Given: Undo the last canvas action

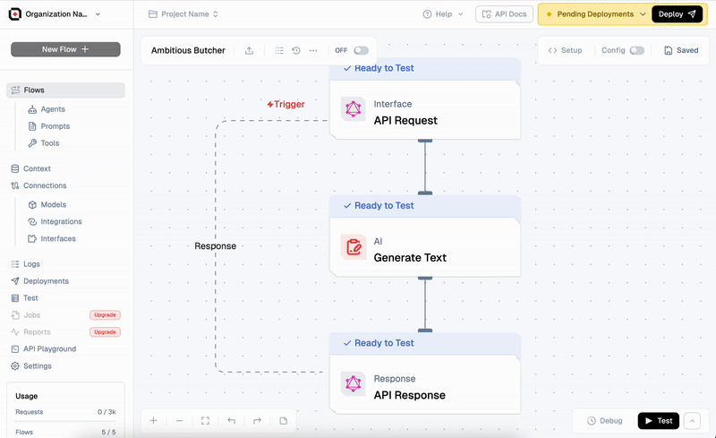Looking at the screenshot, I should [231, 421].
